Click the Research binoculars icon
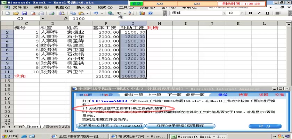292x139 pixels. point(62,13)
